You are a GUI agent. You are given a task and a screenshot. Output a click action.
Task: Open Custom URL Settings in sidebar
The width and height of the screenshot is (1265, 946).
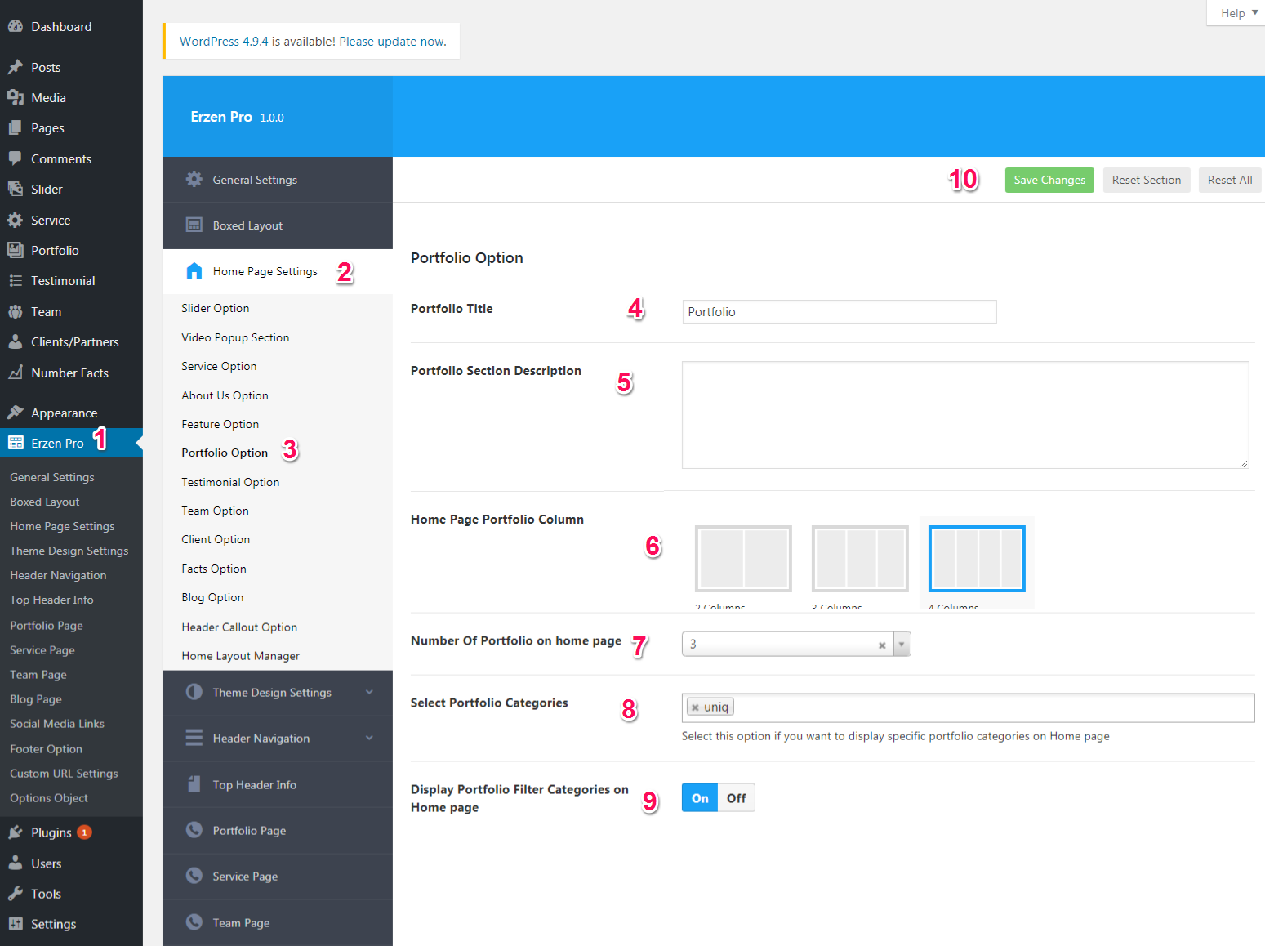pyautogui.click(x=64, y=774)
